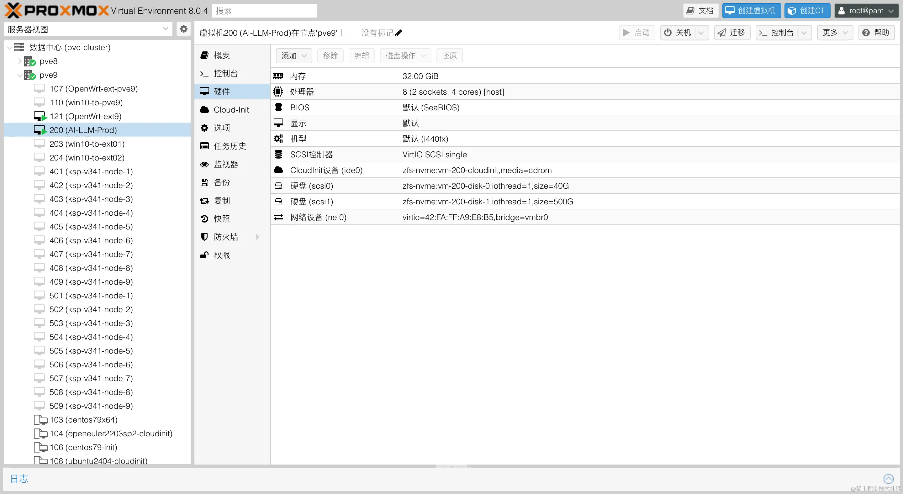This screenshot has width=903, height=494.
Task: Click the 迁移 migrate button
Action: click(732, 32)
